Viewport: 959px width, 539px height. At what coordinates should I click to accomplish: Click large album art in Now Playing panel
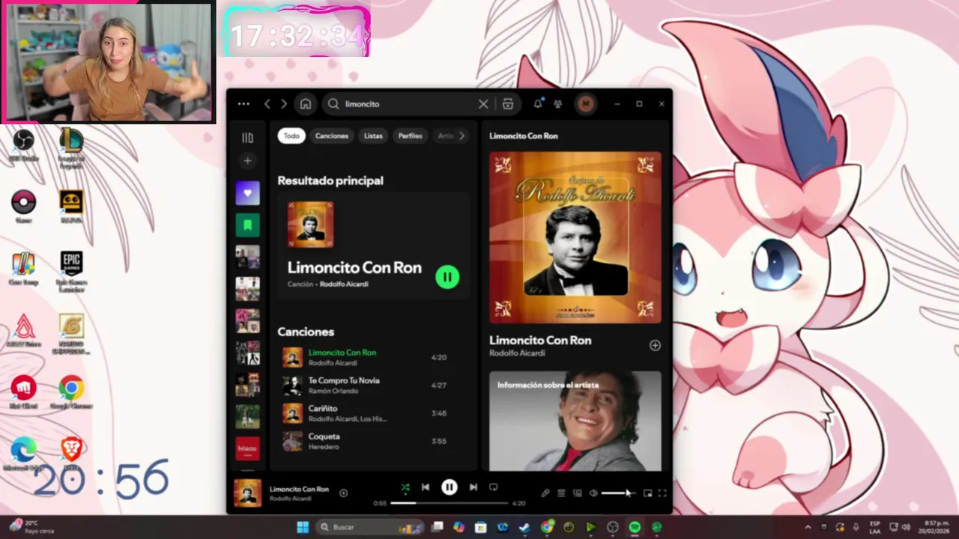coord(575,237)
